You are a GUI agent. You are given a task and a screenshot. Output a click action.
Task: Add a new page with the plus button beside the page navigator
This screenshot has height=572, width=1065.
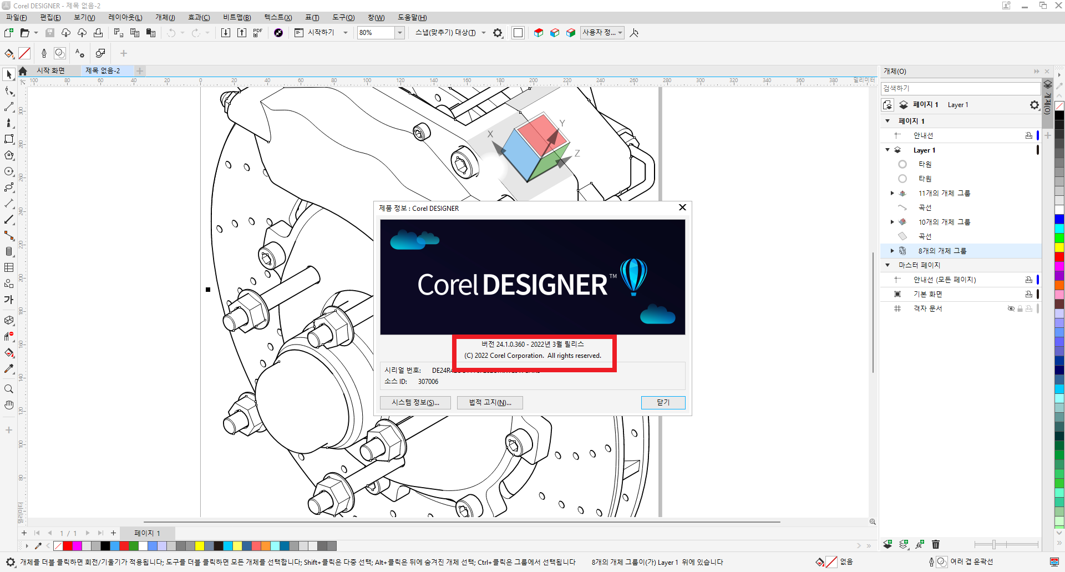114,533
